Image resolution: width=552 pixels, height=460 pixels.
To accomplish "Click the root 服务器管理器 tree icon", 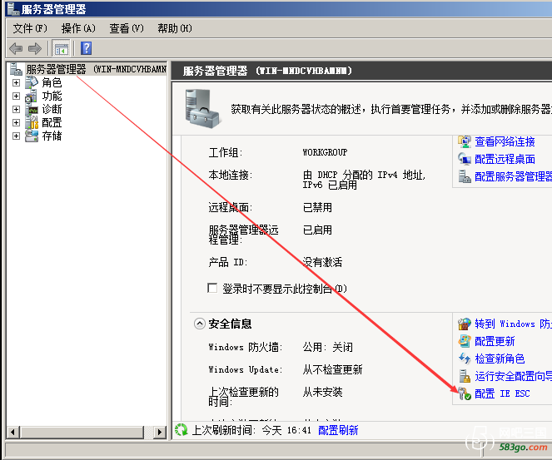I will click(x=16, y=69).
